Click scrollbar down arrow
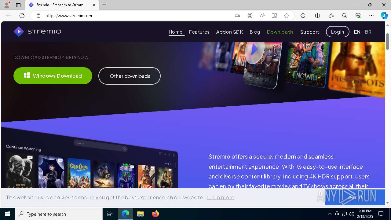 point(388,203)
